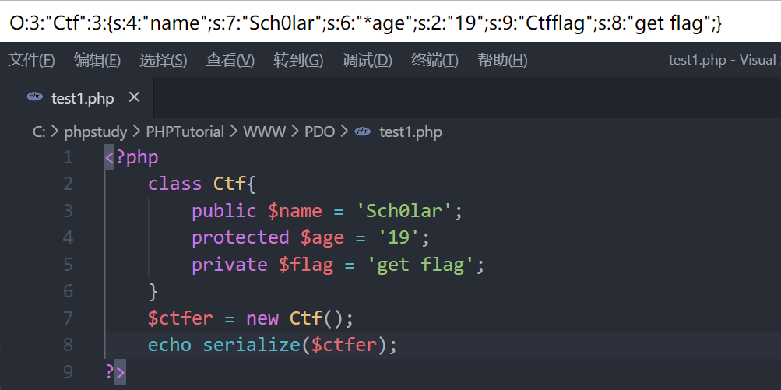781x390 pixels.
Task: Click the PHP file icon in the tab
Action: click(x=34, y=97)
